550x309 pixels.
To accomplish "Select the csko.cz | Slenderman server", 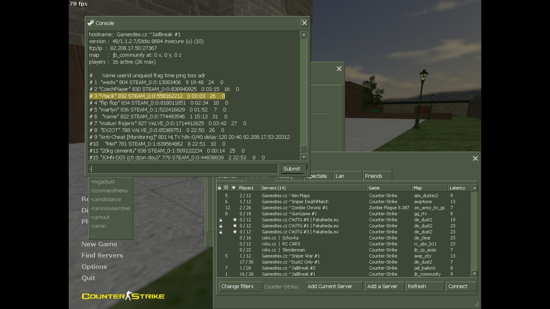I will point(344,250).
